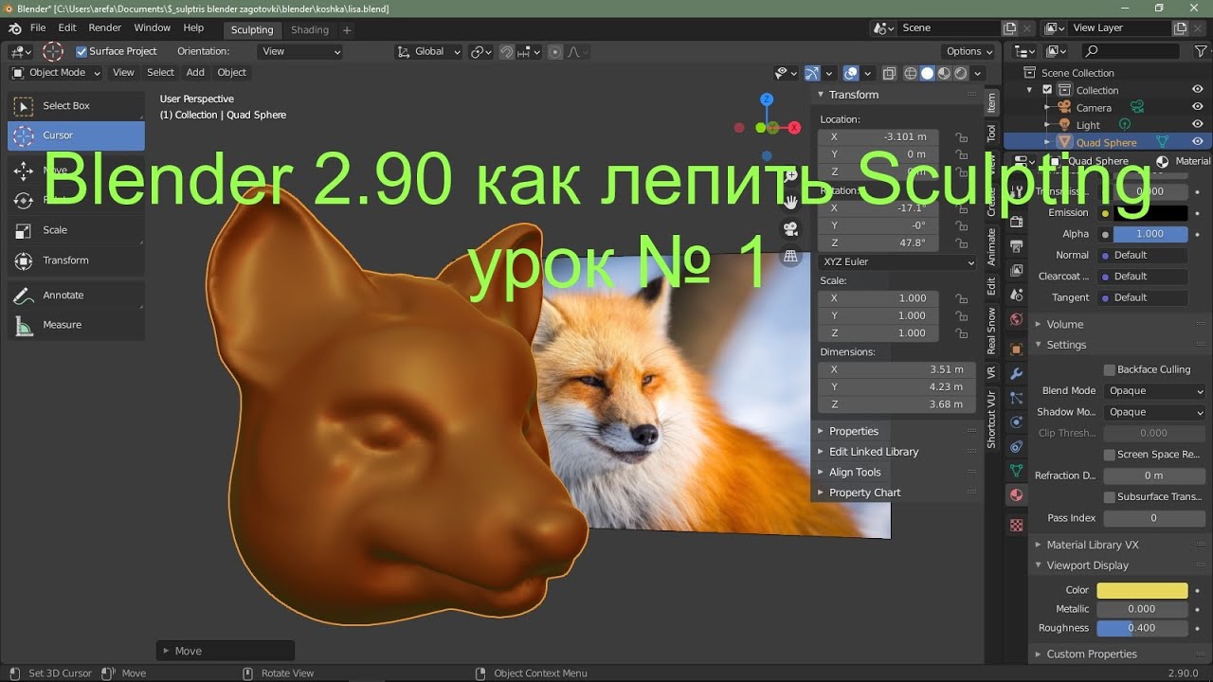Image resolution: width=1213 pixels, height=682 pixels.
Task: Enable Screen Space Refraction checkbox
Action: [x=1110, y=455]
